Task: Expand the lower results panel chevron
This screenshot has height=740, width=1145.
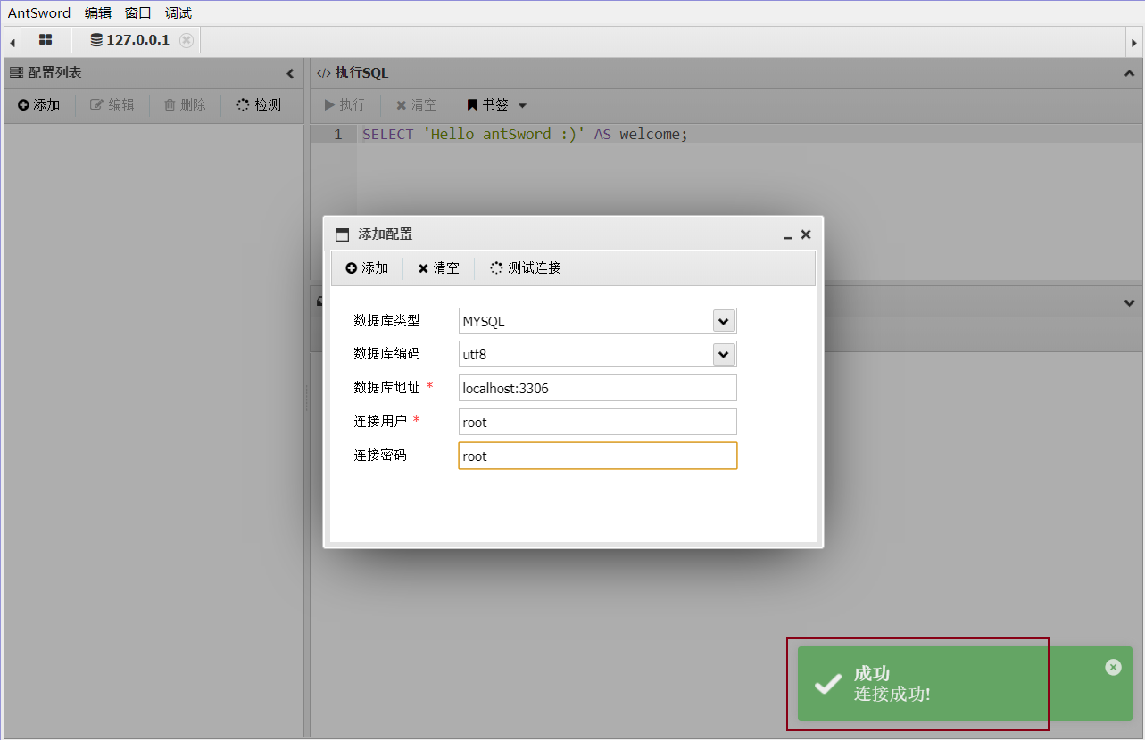Action: 1129,303
